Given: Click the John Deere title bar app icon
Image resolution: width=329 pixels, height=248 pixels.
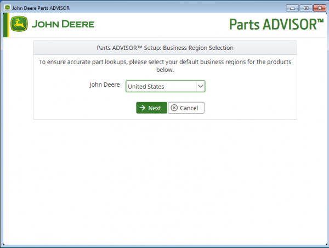Looking at the screenshot, I should pyautogui.click(x=7, y=8).
